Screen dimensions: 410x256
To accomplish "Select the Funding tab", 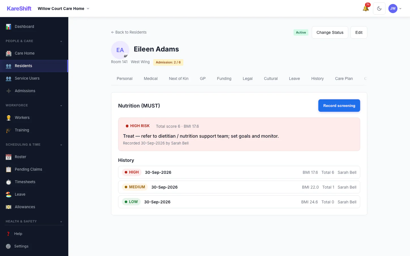I will click(x=224, y=79).
